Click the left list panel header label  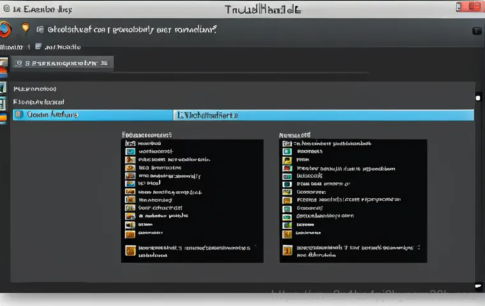click(x=147, y=135)
